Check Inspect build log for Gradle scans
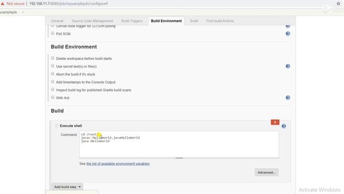 53,89
